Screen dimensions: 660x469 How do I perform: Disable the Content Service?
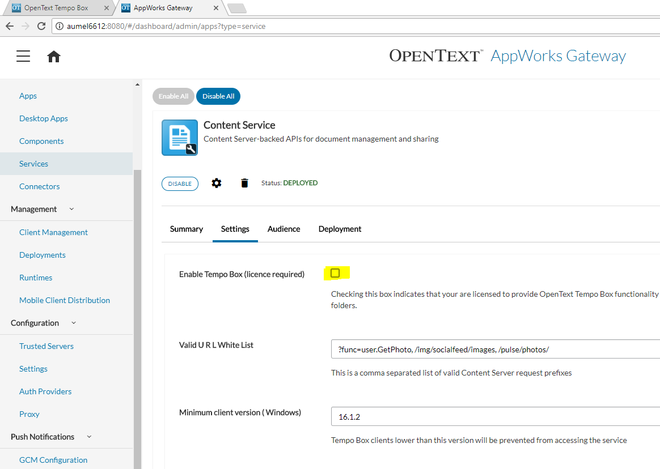point(180,184)
